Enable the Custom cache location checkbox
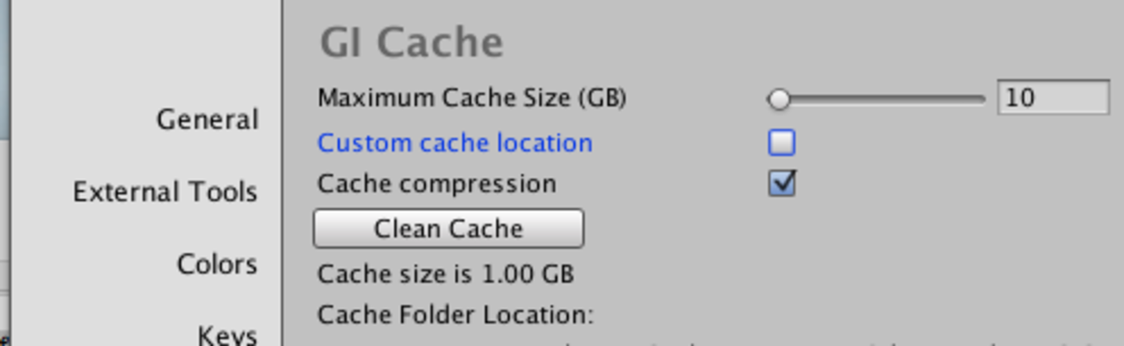The width and height of the screenshot is (1124, 346). point(782,142)
